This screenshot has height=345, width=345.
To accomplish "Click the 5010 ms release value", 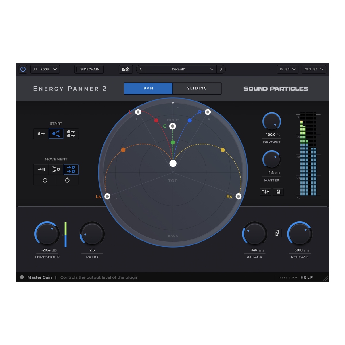I will point(302,250).
